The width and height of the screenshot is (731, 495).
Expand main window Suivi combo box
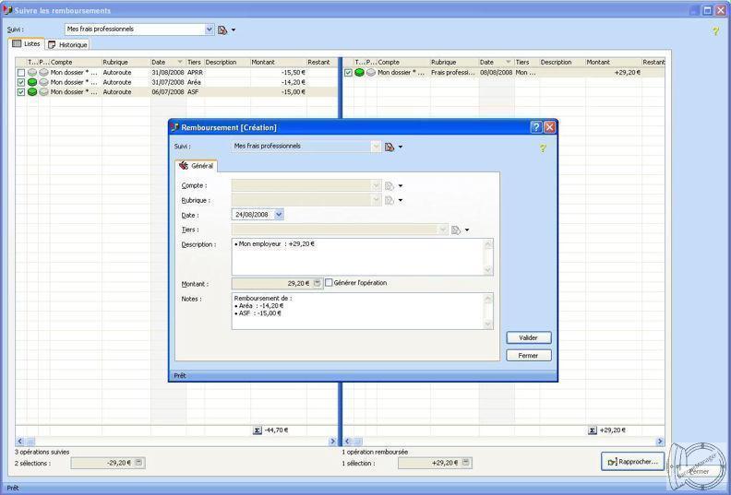point(208,29)
